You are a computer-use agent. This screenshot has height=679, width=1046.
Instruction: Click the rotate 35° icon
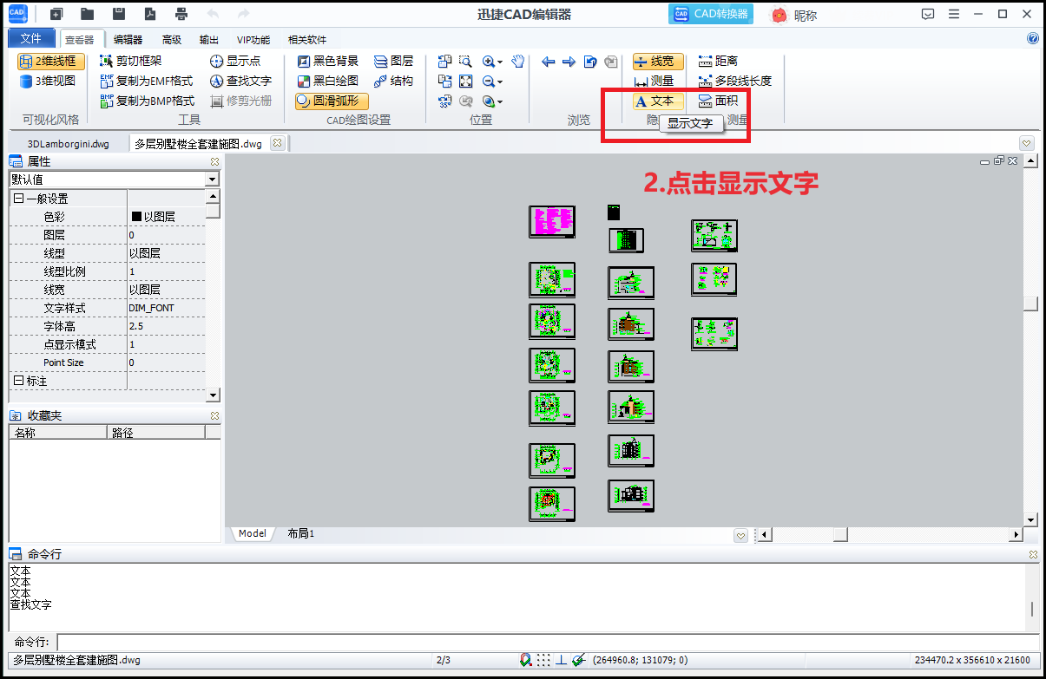pos(445,101)
